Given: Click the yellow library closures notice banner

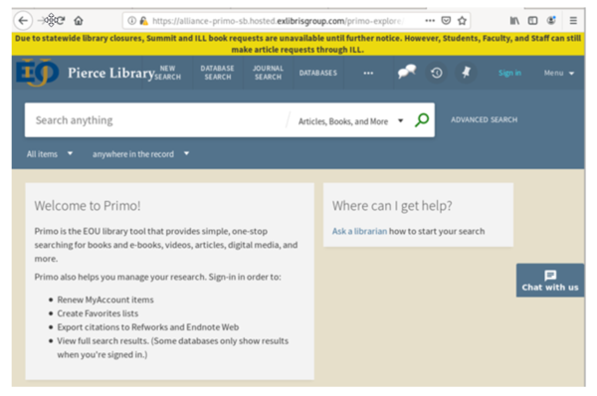Looking at the screenshot, I should (x=298, y=44).
